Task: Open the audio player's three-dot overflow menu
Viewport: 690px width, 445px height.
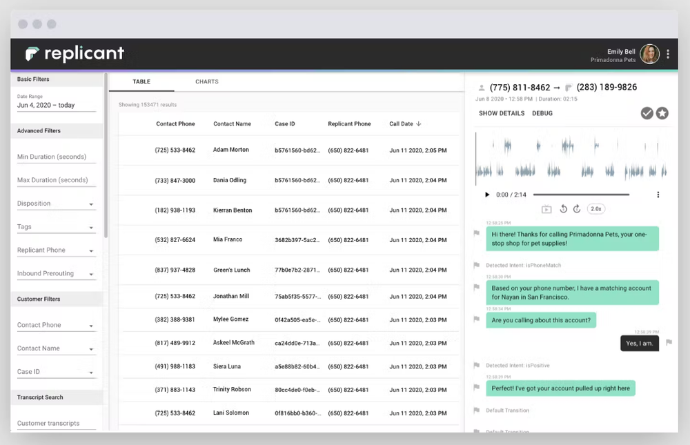Action: tap(658, 195)
